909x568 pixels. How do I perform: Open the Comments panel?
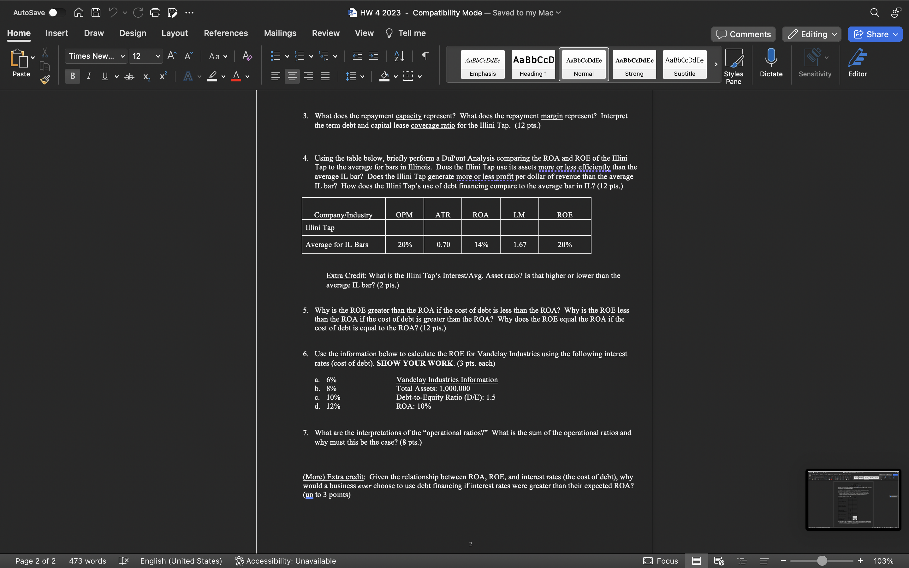click(x=743, y=34)
